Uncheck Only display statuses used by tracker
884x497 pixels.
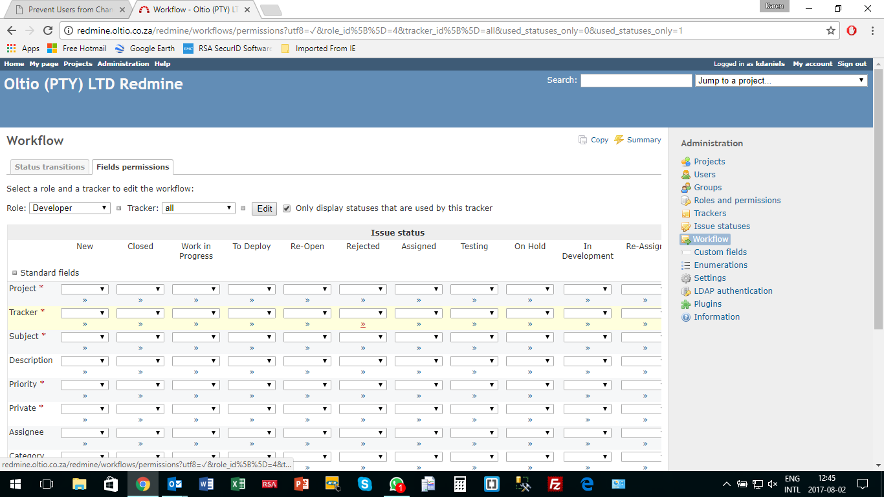point(287,208)
